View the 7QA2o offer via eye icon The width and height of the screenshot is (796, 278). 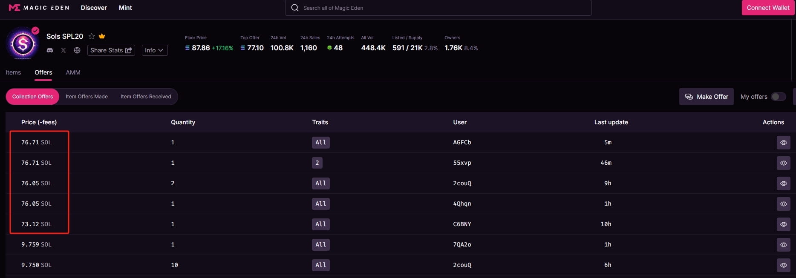click(x=783, y=245)
